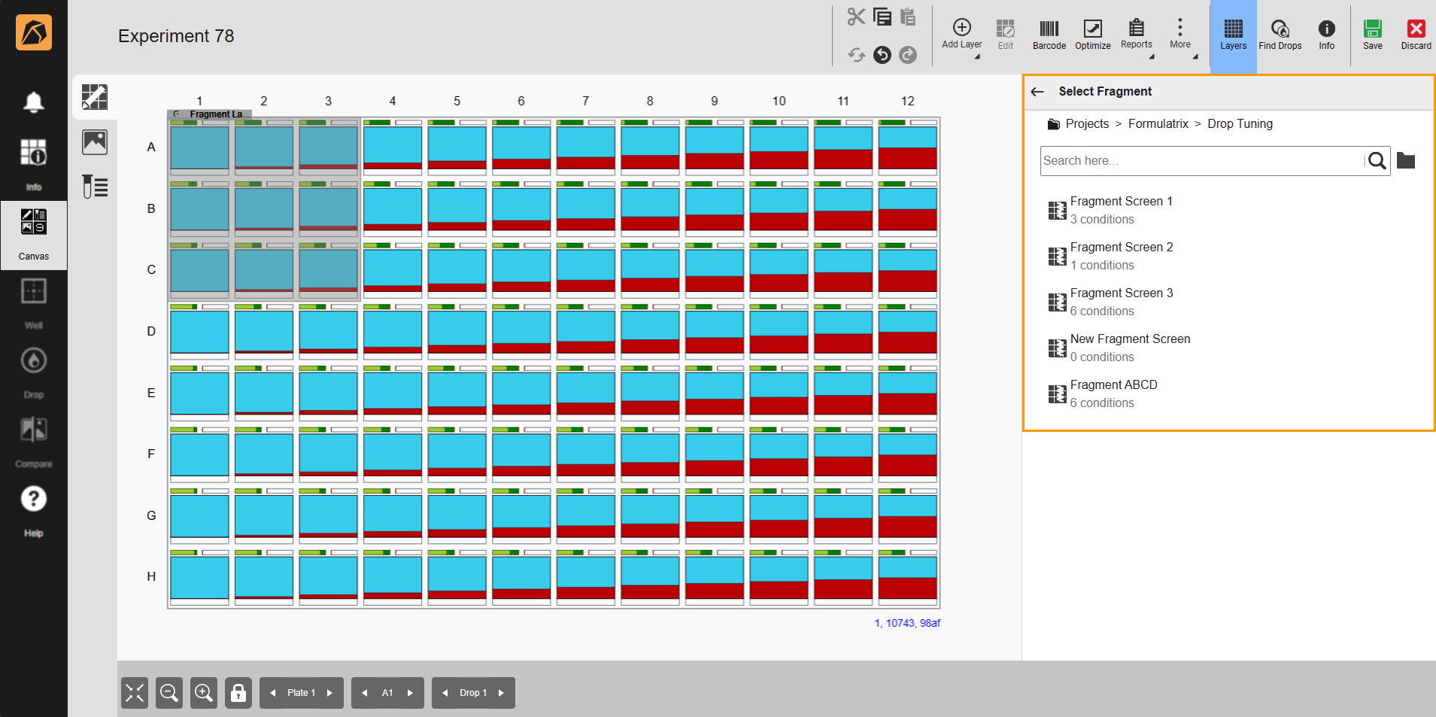Click the search magnifier button

(1377, 161)
